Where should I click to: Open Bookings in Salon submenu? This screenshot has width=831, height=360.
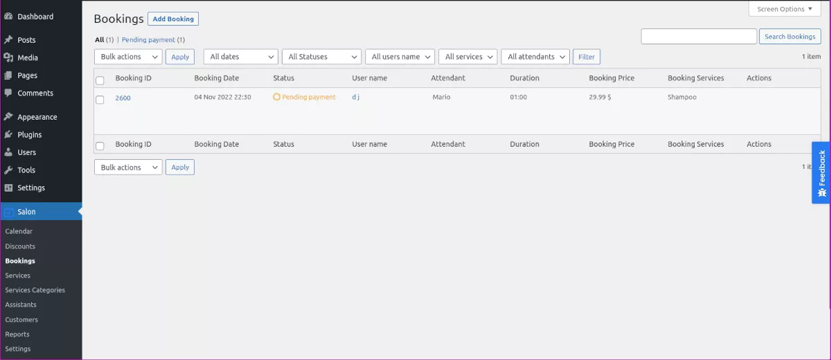[20, 261]
